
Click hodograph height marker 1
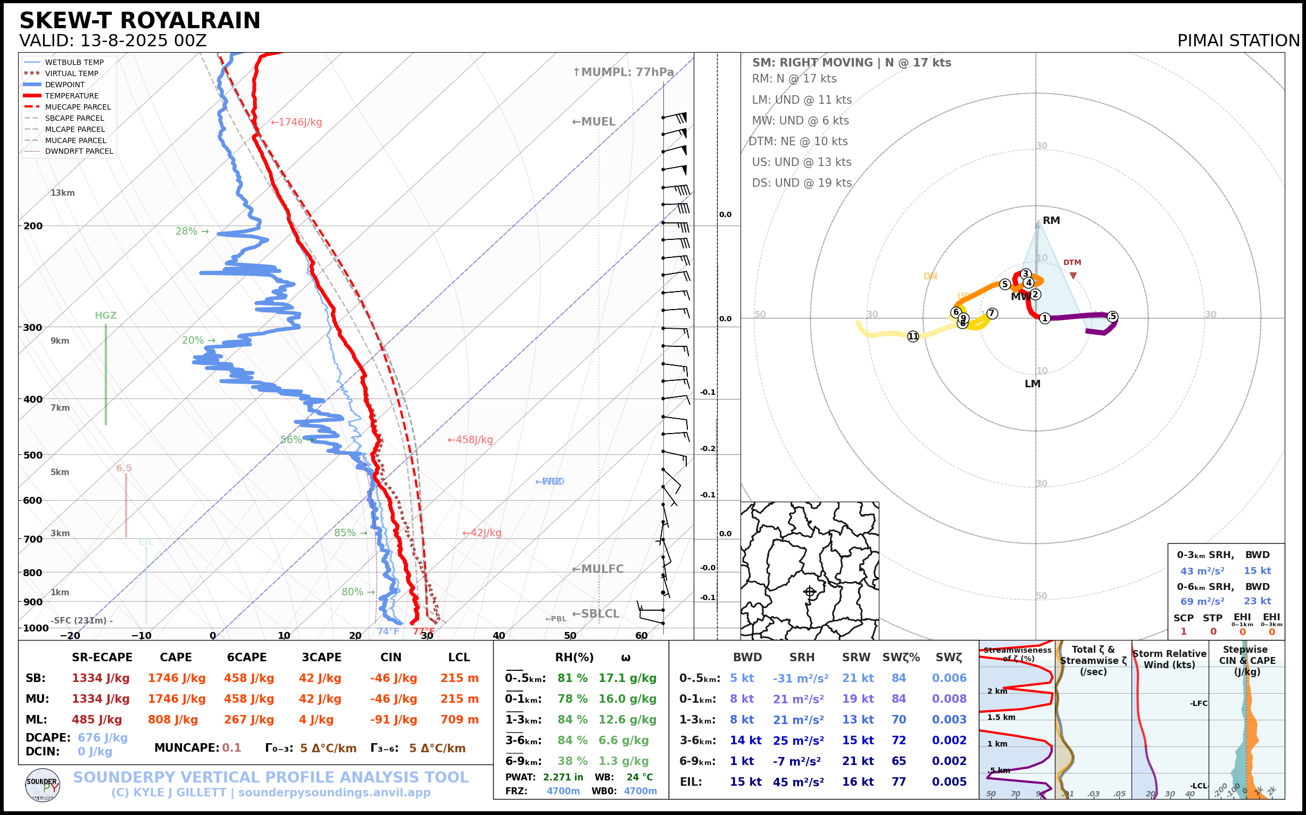pos(1045,318)
